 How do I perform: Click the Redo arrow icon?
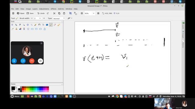point(48,13)
